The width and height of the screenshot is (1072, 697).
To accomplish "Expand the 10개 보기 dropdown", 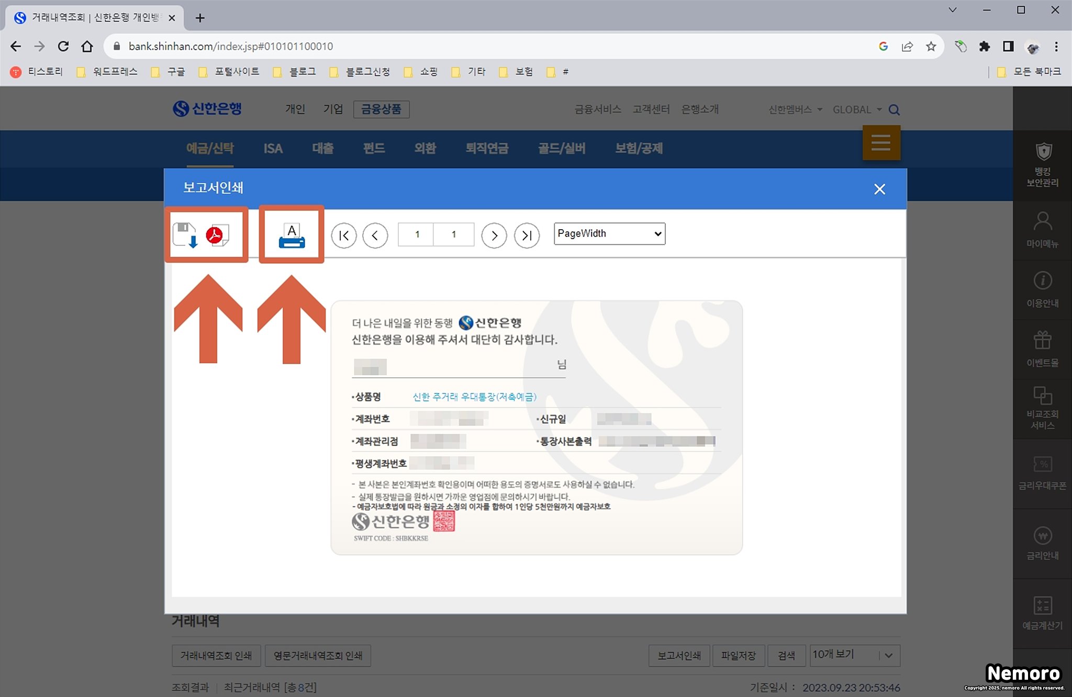I will pos(854,655).
